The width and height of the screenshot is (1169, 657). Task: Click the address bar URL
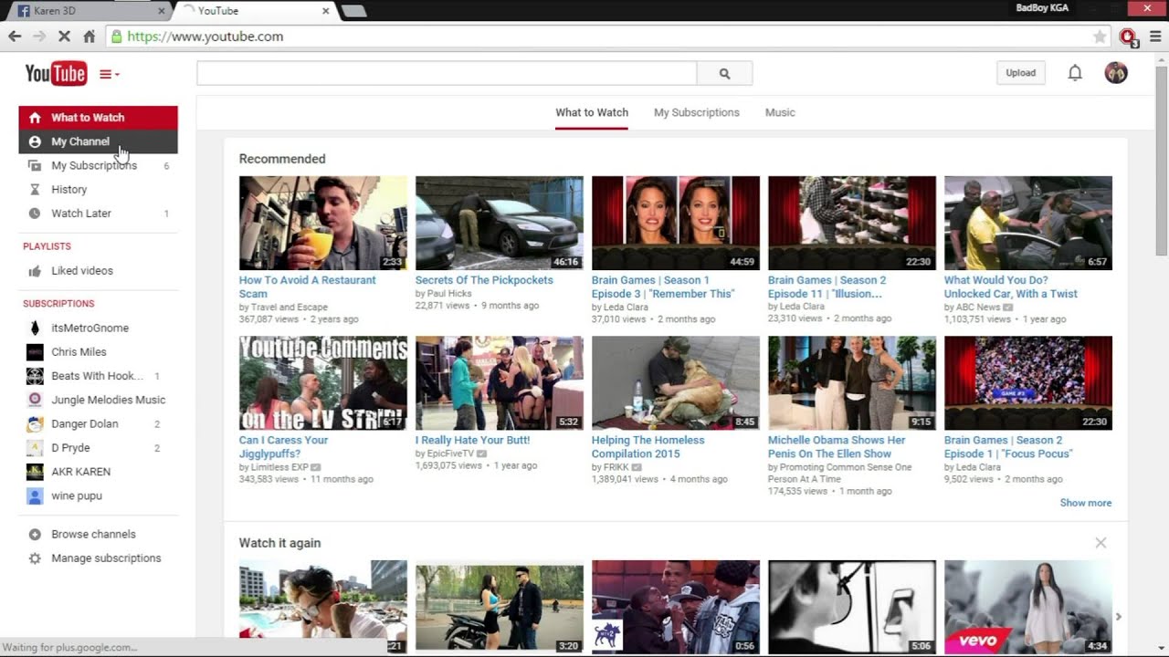pos(205,36)
